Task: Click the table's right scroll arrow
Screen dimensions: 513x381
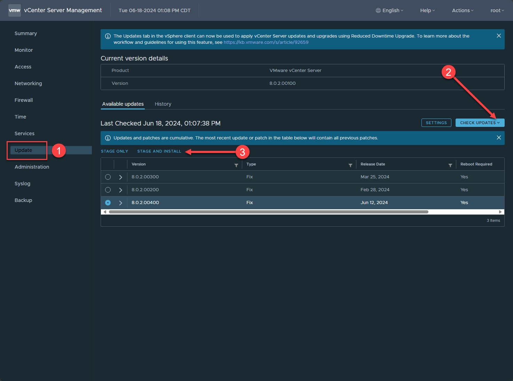Action: [x=500, y=212]
